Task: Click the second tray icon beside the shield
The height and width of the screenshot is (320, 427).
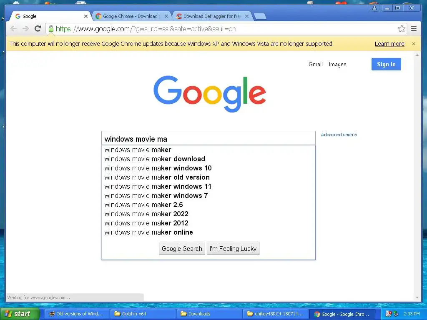Action: pyautogui.click(x=396, y=314)
